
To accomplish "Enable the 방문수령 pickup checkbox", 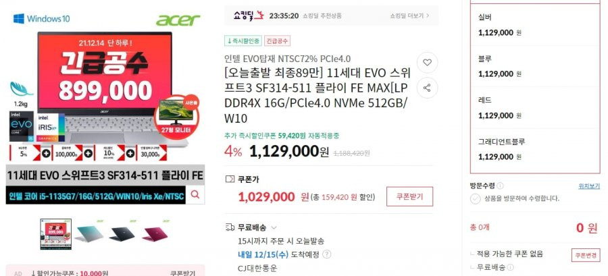I will (x=476, y=199).
